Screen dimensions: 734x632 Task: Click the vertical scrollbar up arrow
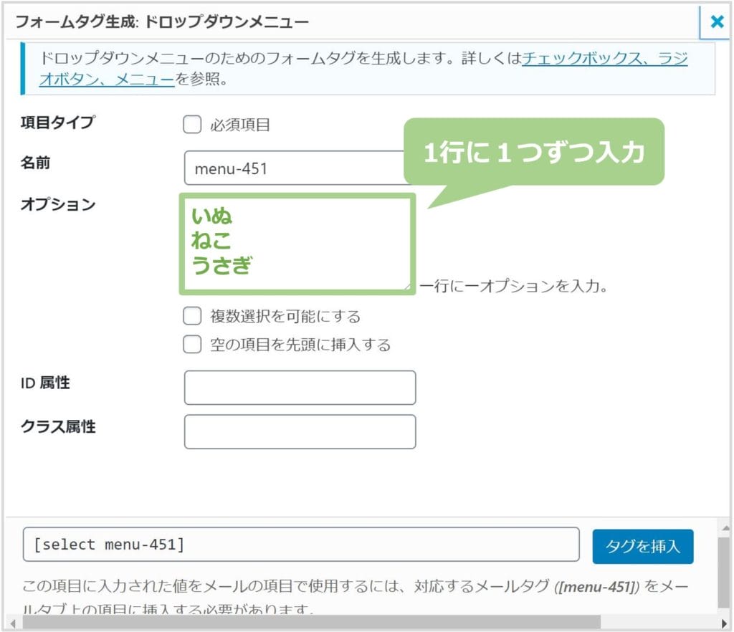click(x=725, y=529)
